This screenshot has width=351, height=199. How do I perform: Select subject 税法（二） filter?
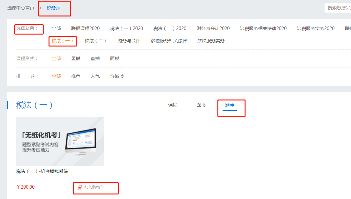(x=95, y=41)
